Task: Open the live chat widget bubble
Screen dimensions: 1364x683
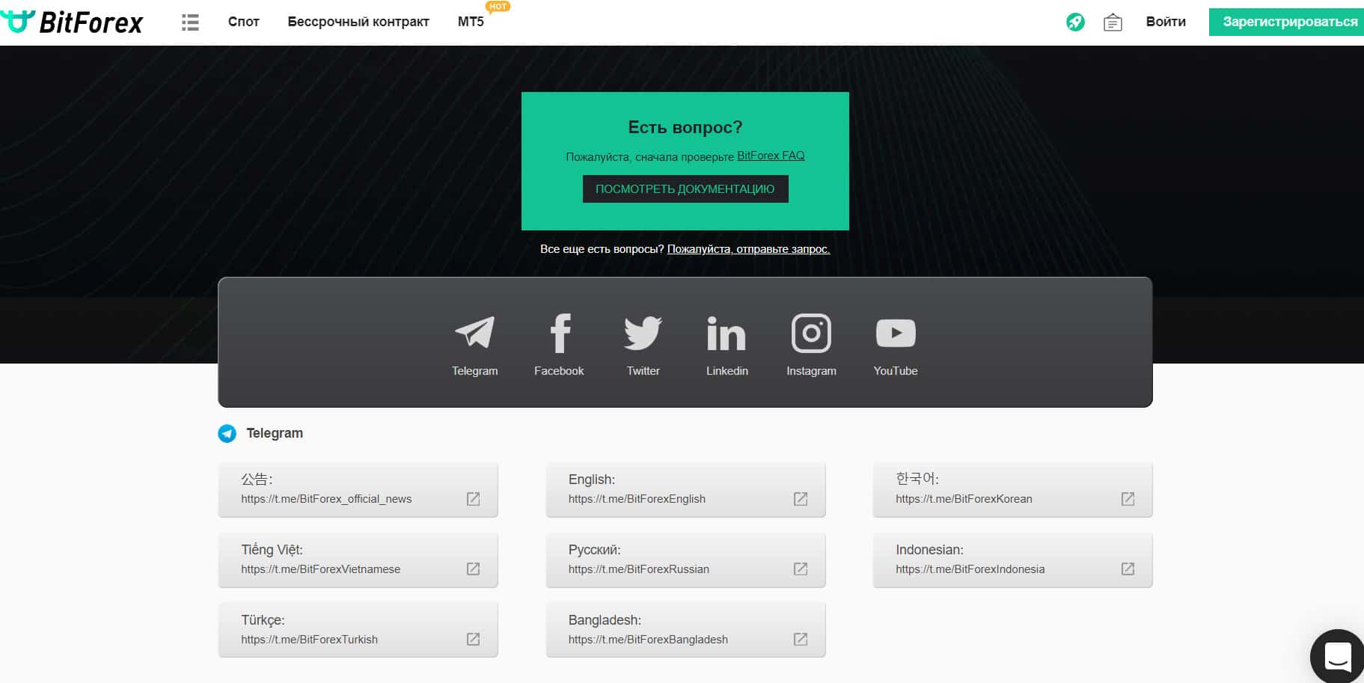Action: [1337, 656]
